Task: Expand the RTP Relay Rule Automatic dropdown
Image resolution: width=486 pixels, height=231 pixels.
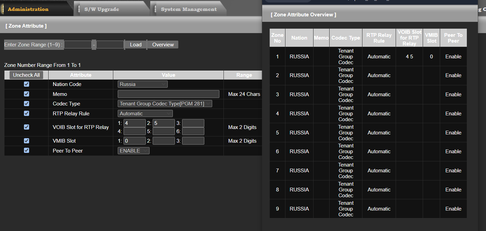Action: (145, 114)
